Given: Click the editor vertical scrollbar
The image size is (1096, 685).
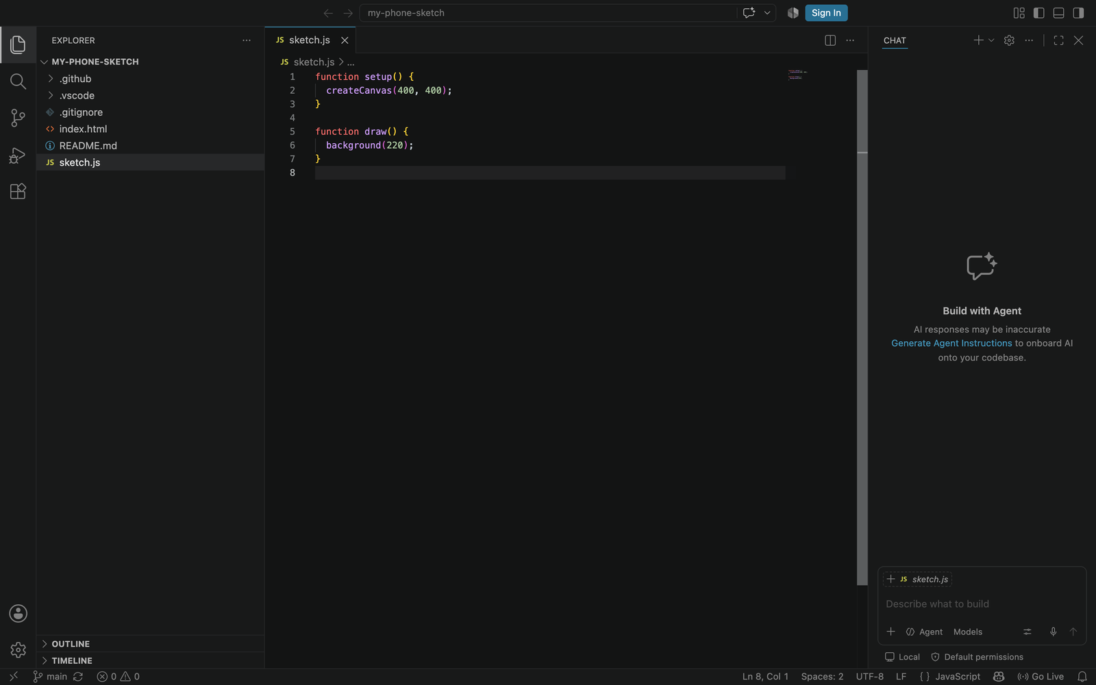Looking at the screenshot, I should click(862, 327).
